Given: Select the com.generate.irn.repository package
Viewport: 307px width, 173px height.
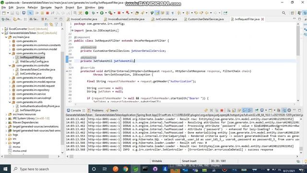Looking at the screenshot, I should pos(33,90).
